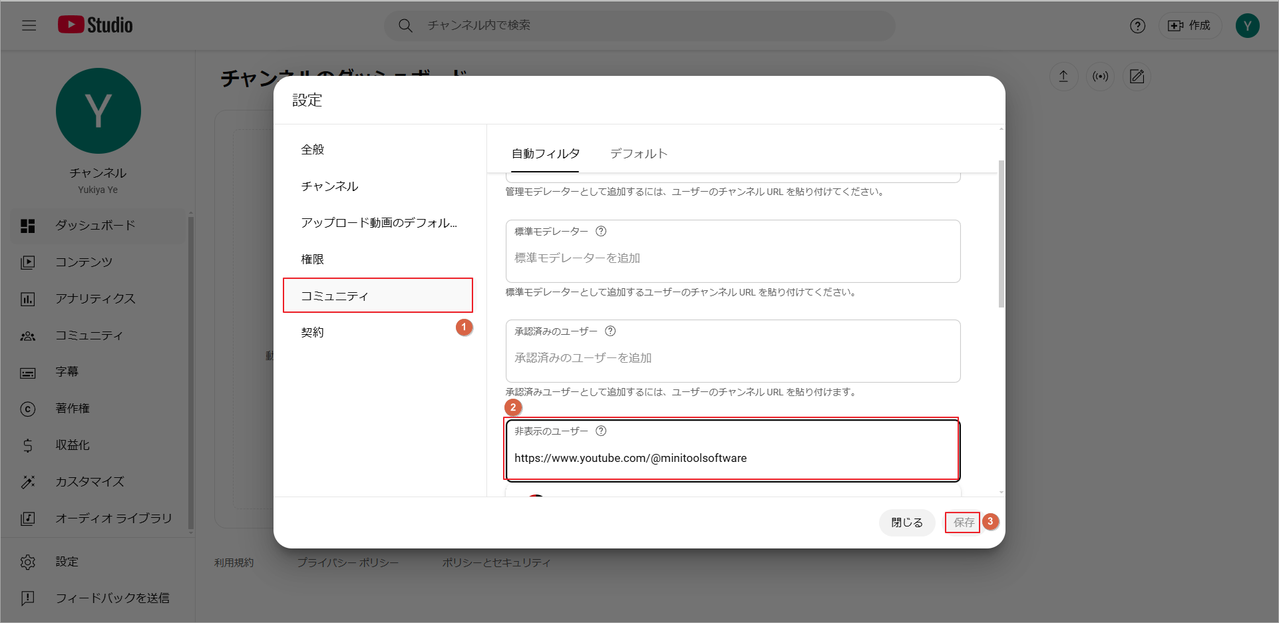Open 著作権 copyright in the sidebar

[98, 409]
